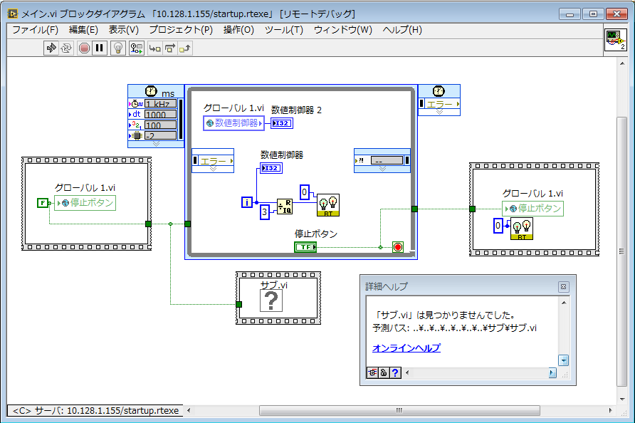Click the processor assignment value -2
Image resolution: width=635 pixels, height=423 pixels.
click(x=161, y=135)
